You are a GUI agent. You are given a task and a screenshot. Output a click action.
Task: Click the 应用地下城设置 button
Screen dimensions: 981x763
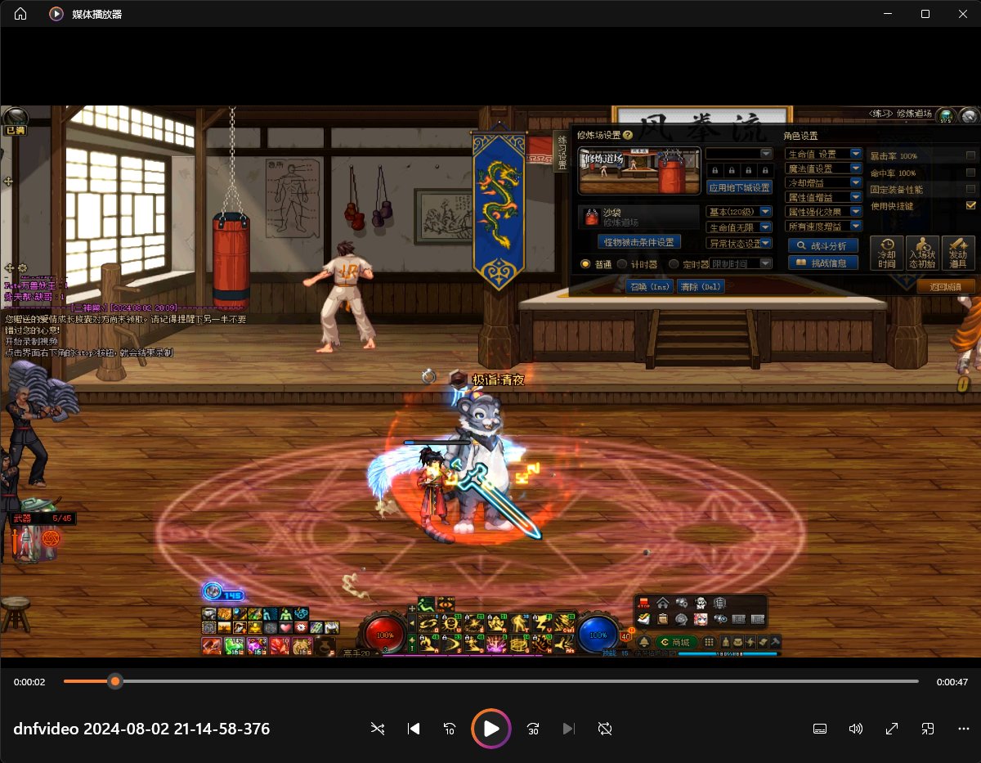(x=739, y=187)
